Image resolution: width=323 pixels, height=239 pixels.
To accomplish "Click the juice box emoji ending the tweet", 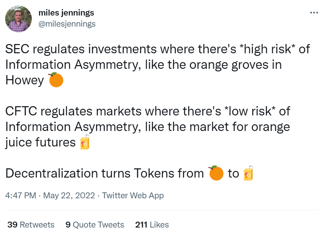I will [x=249, y=173].
